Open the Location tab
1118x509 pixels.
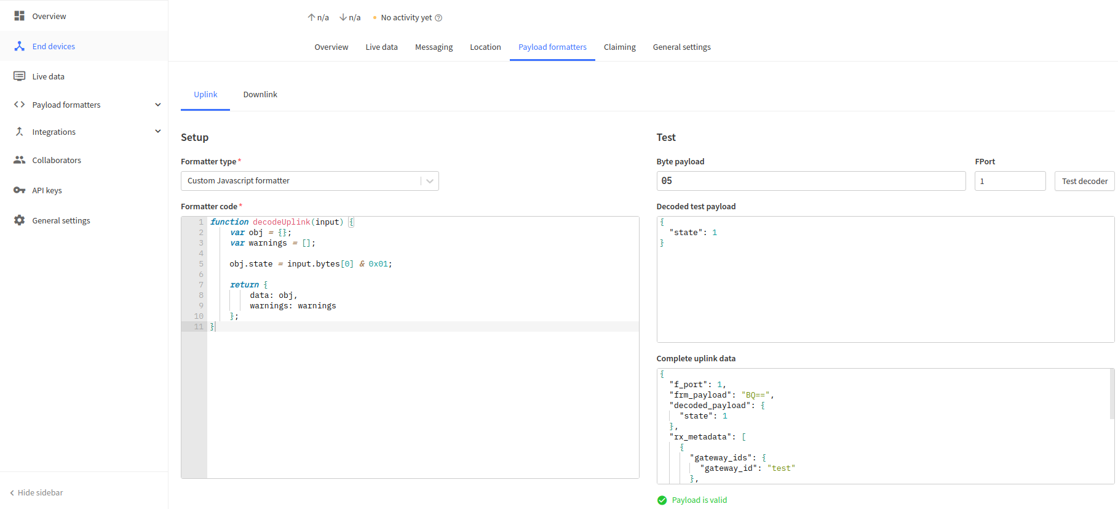pyautogui.click(x=485, y=47)
